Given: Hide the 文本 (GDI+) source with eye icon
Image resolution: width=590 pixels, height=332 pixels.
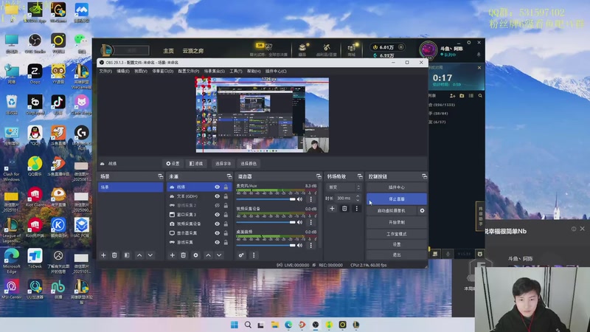Looking at the screenshot, I should [x=217, y=196].
